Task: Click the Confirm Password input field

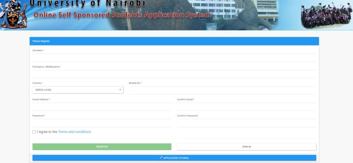Action: pyautogui.click(x=247, y=123)
